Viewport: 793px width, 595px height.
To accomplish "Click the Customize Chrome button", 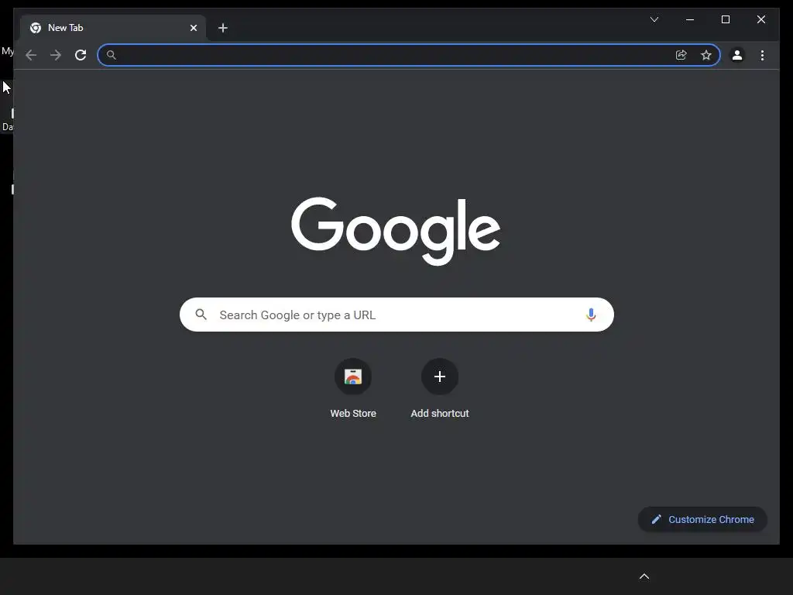I will click(x=702, y=520).
